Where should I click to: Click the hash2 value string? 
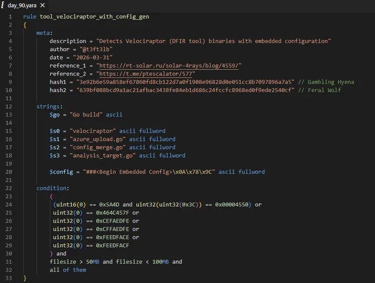coord(185,90)
